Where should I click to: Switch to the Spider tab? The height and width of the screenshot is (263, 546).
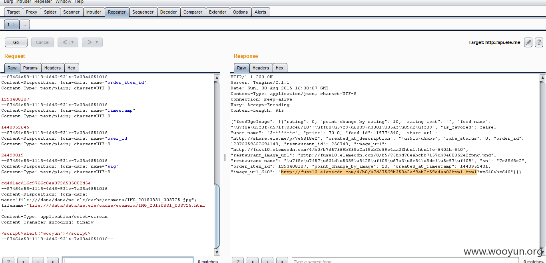coord(50,12)
